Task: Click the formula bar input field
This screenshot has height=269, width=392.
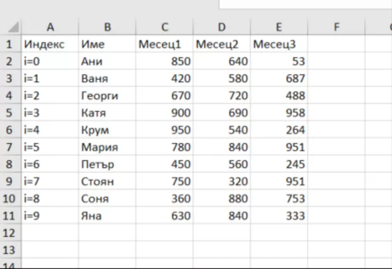Action: (303, 4)
